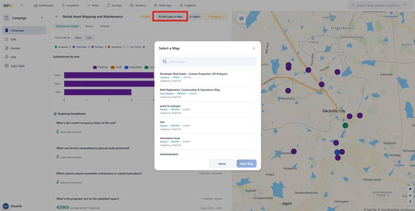Switch to Overview & insights tab
The width and height of the screenshot is (415, 211).
(x=67, y=26)
